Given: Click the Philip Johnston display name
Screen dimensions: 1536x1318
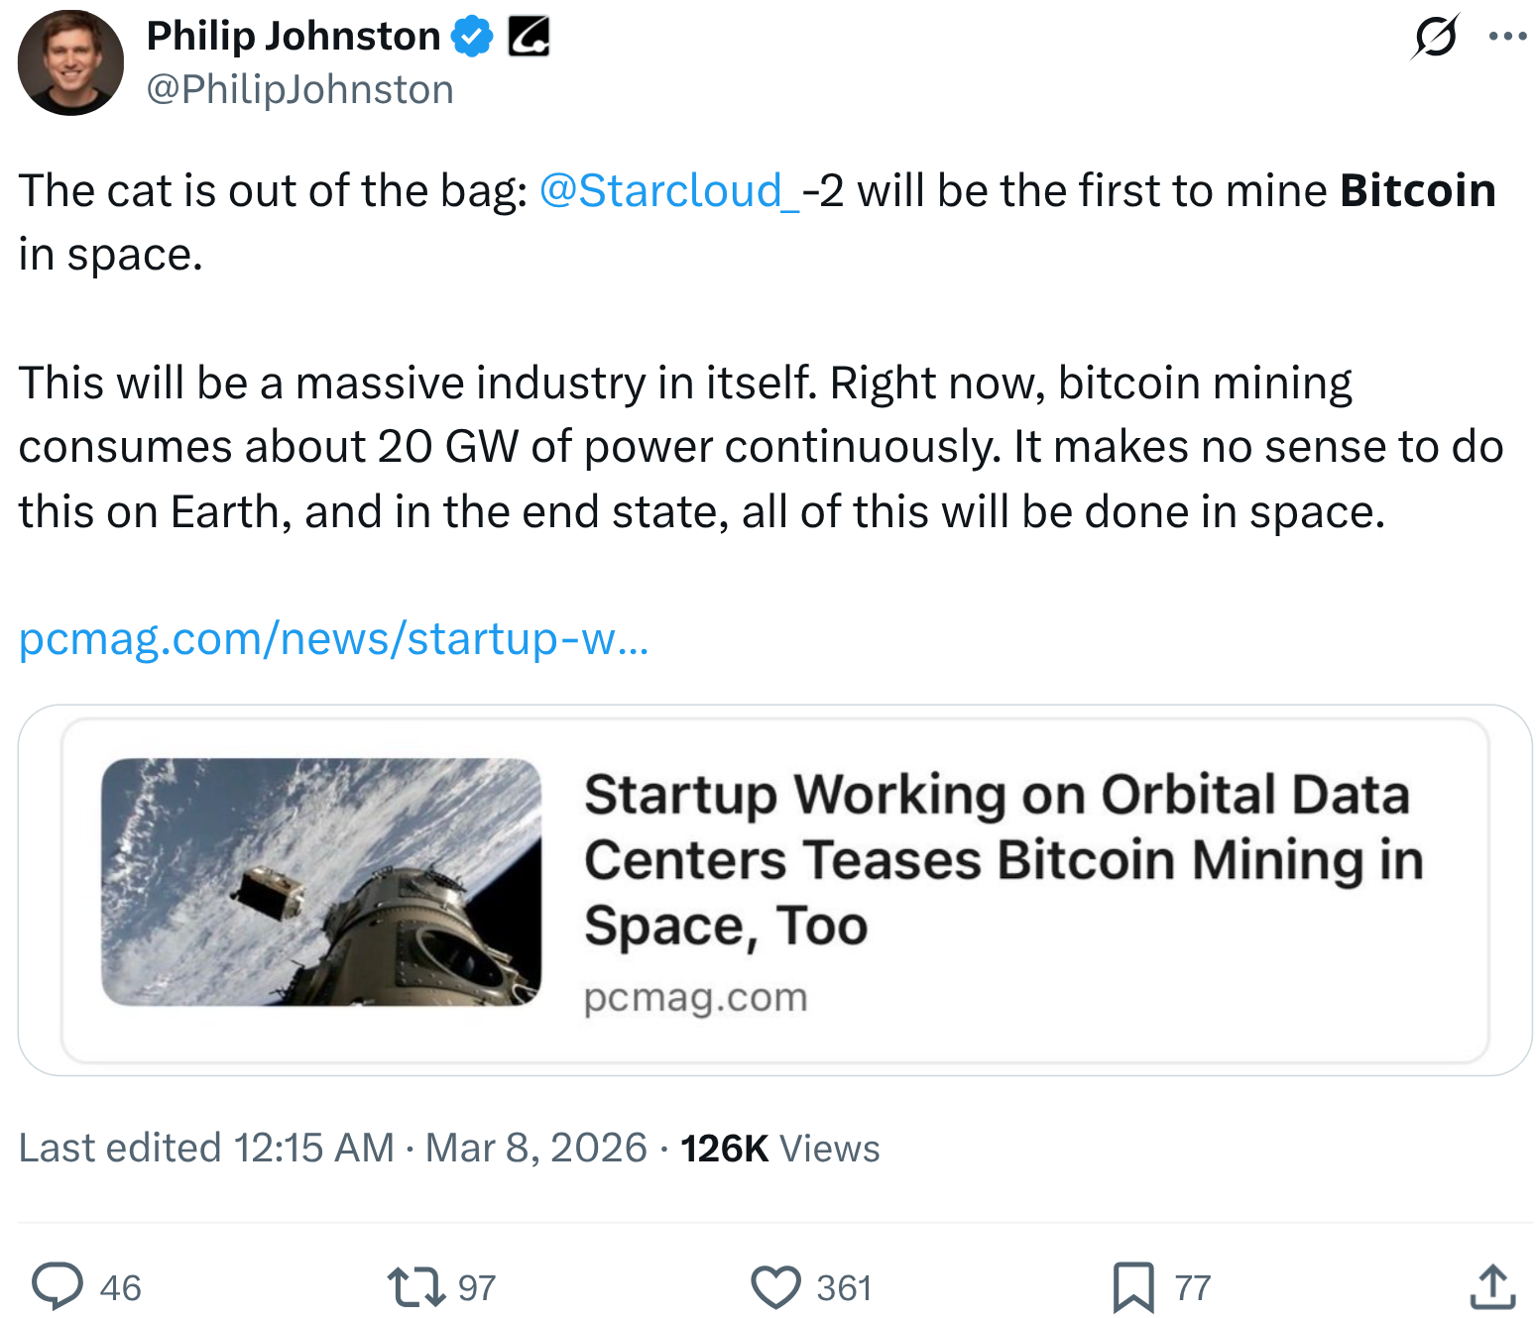Looking at the screenshot, I should [x=294, y=37].
